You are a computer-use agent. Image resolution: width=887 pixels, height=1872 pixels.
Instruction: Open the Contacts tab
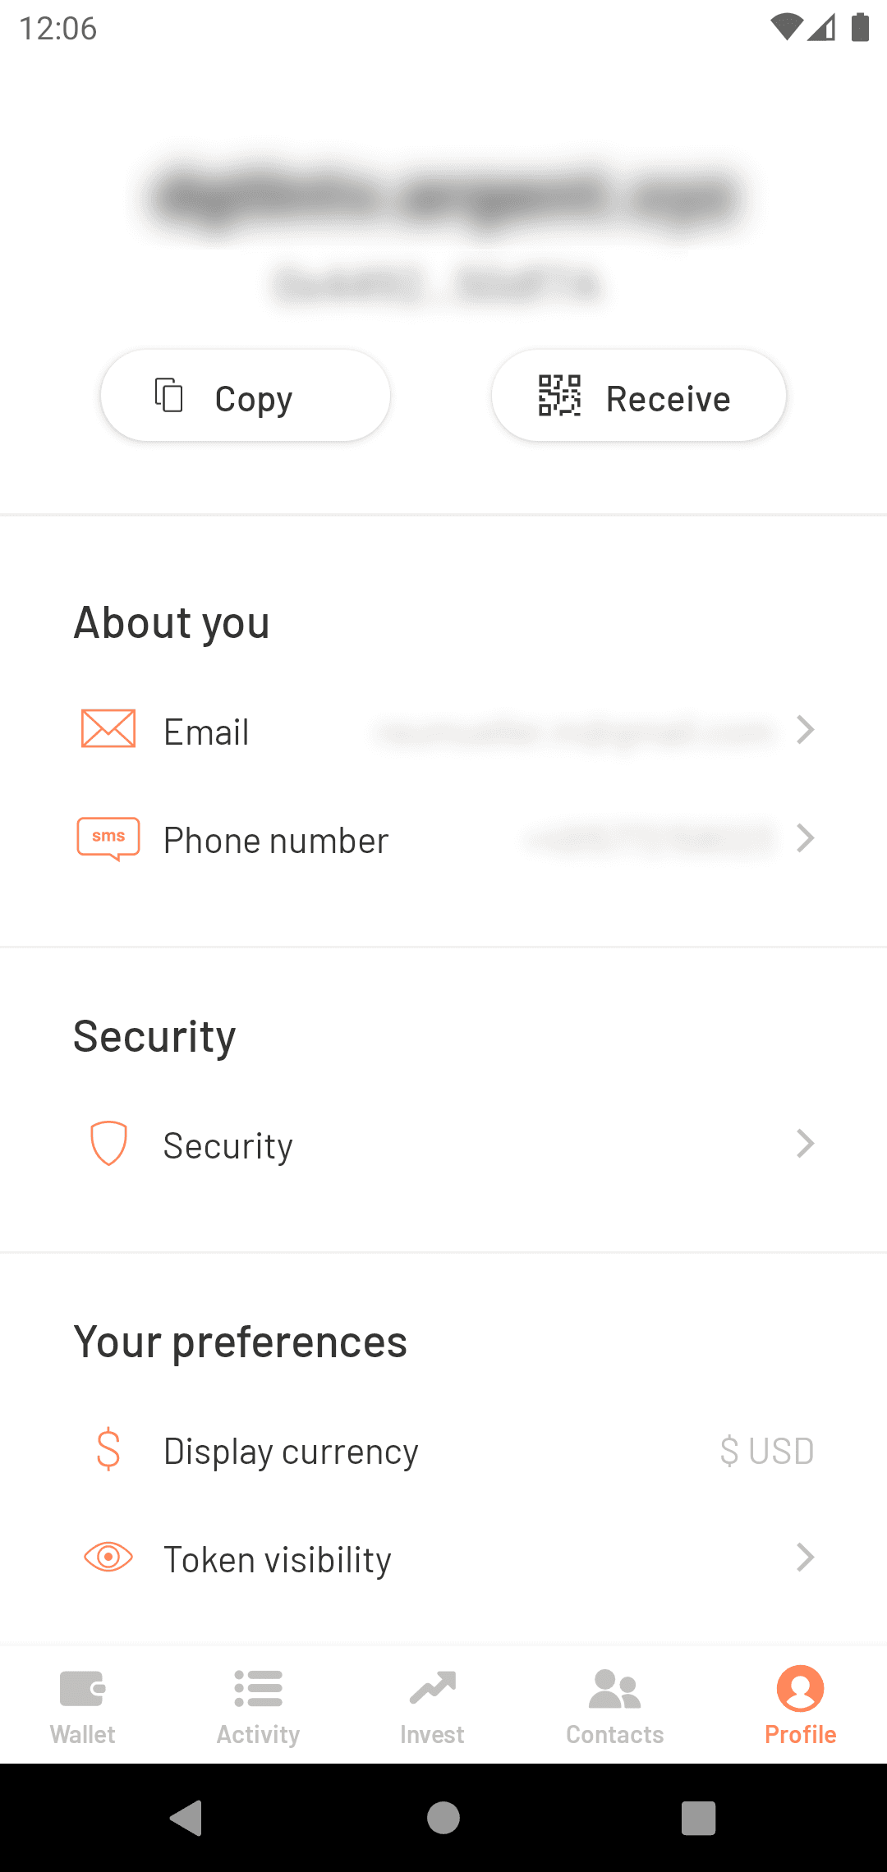(614, 1705)
